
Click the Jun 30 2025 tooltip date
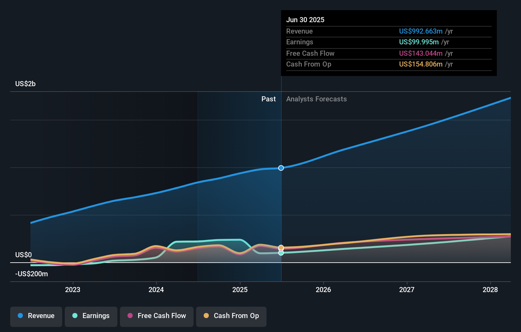pyautogui.click(x=305, y=20)
